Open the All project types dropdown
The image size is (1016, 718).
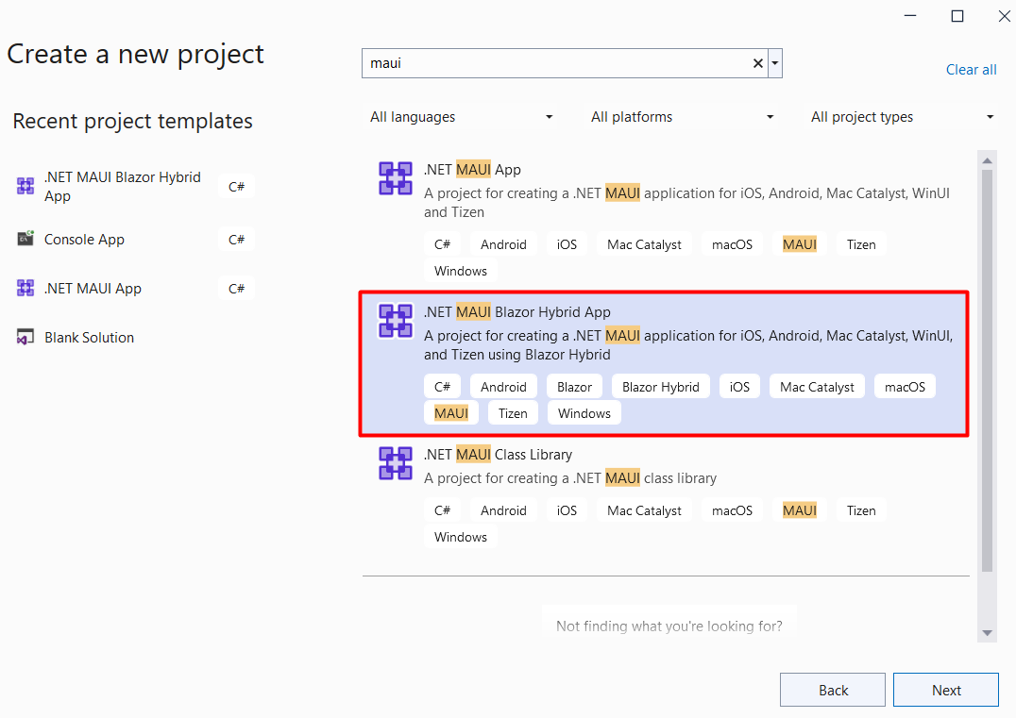pyautogui.click(x=900, y=116)
